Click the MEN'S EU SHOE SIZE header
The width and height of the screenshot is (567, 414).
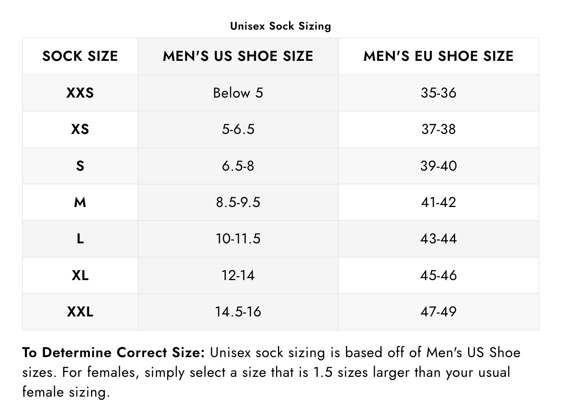pos(438,56)
